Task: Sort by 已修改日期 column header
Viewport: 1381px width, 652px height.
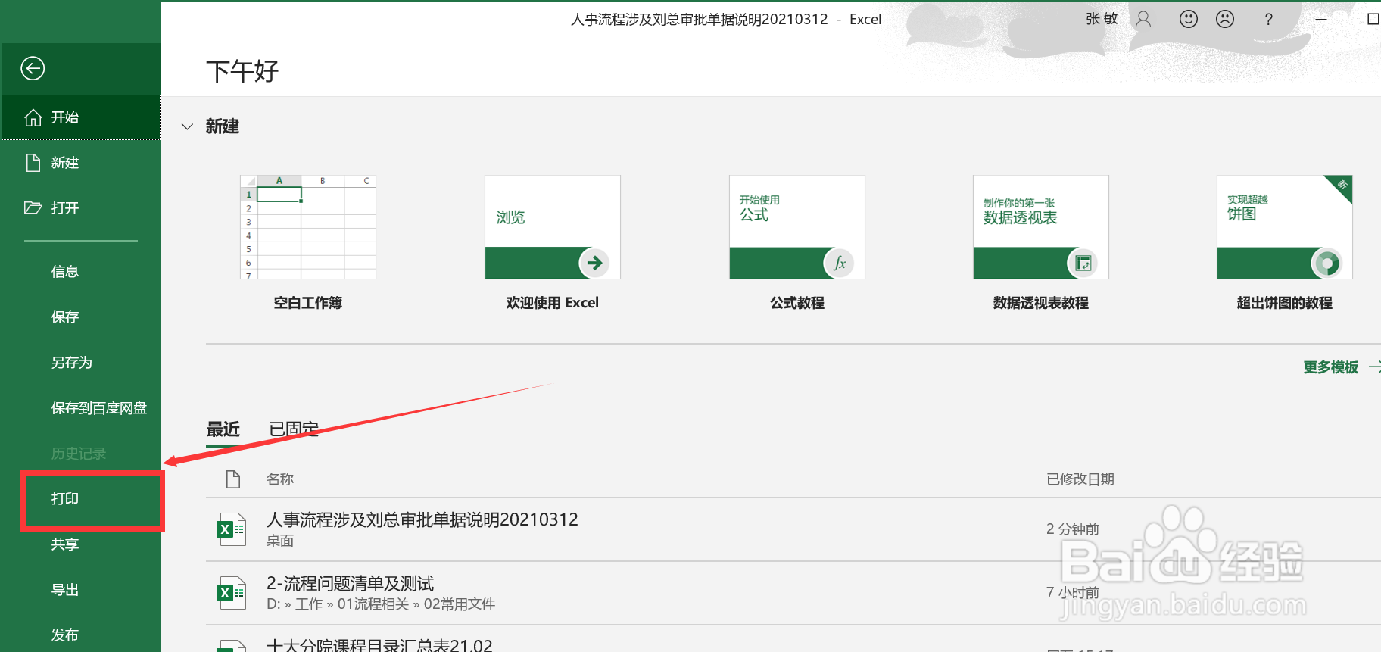Action: pos(1080,479)
